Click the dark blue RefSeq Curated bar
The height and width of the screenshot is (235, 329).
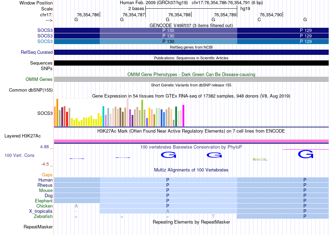tap(191, 52)
